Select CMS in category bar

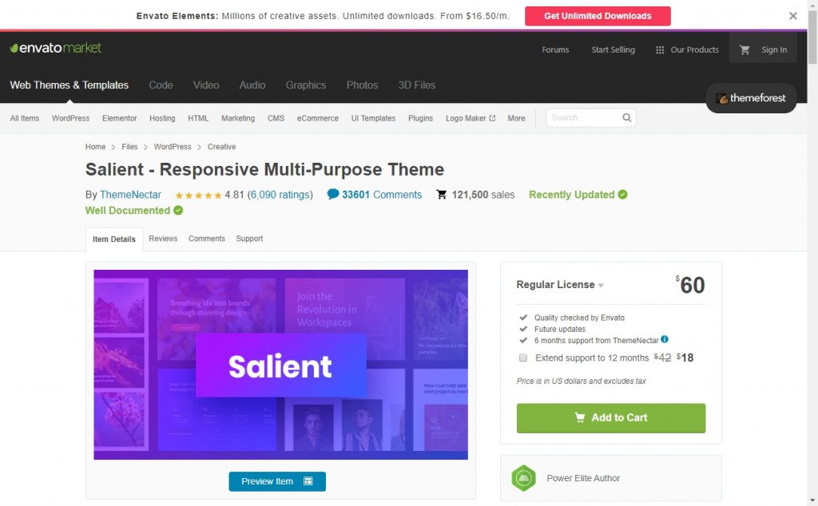[276, 118]
